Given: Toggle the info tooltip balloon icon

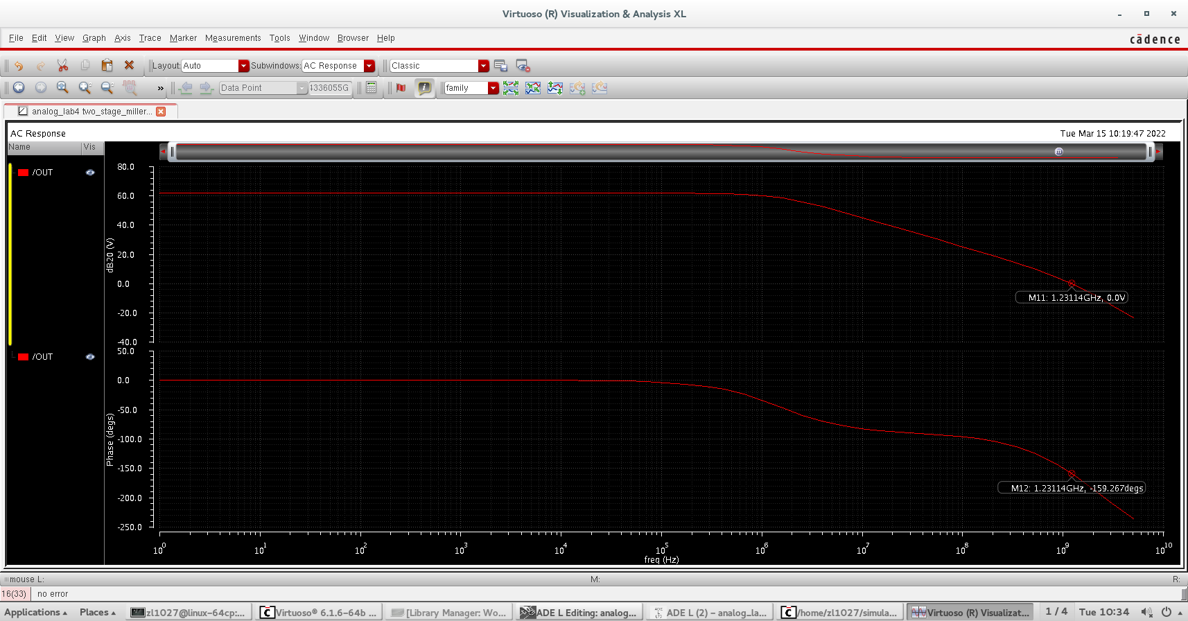Looking at the screenshot, I should pyautogui.click(x=425, y=88).
